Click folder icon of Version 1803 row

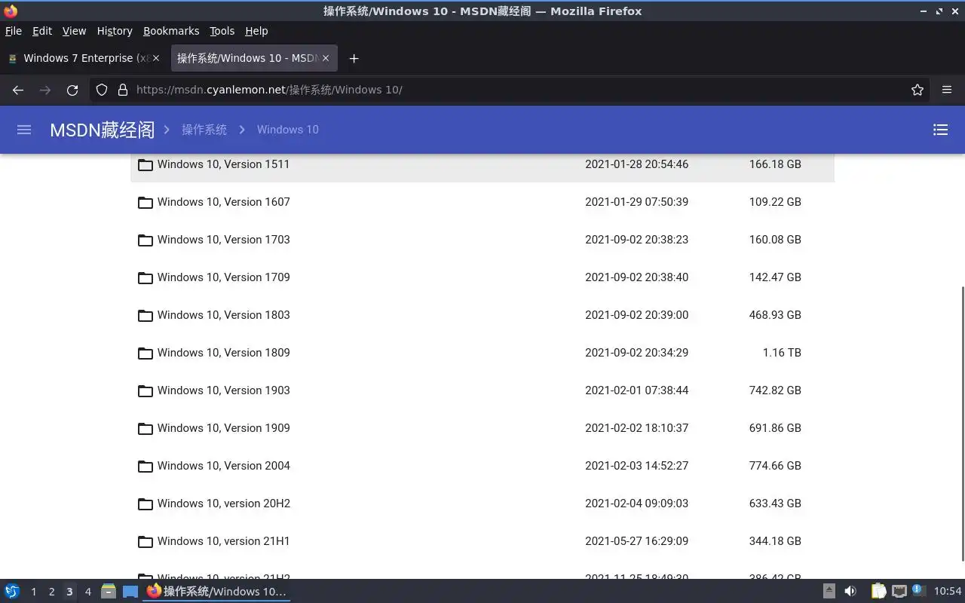pyautogui.click(x=146, y=315)
